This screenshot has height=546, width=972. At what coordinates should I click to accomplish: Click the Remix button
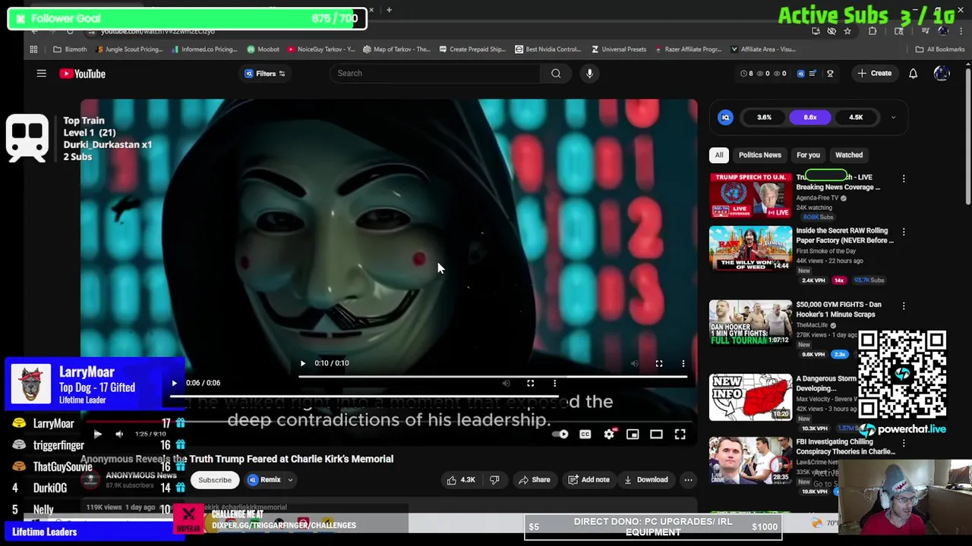pyautogui.click(x=264, y=480)
